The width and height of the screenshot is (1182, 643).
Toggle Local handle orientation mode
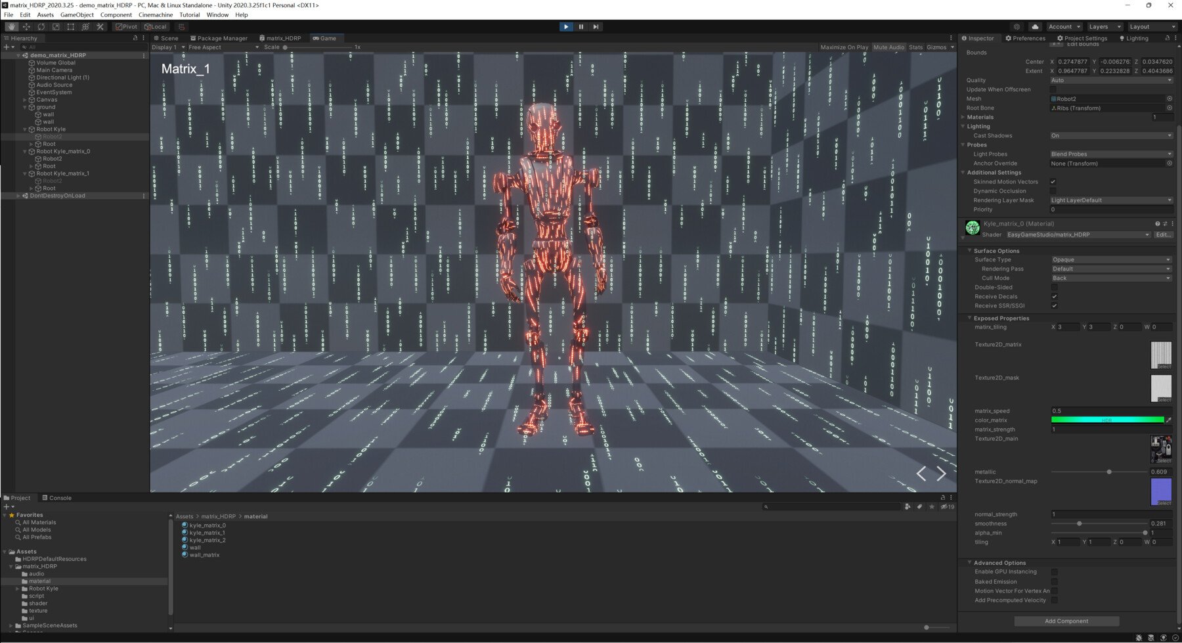(156, 26)
